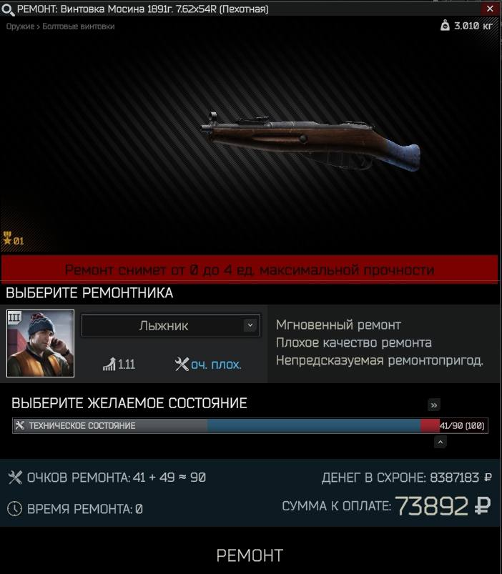This screenshot has width=502, height=574.
Task: Click the mastering star icon 01
Action: click(7, 238)
